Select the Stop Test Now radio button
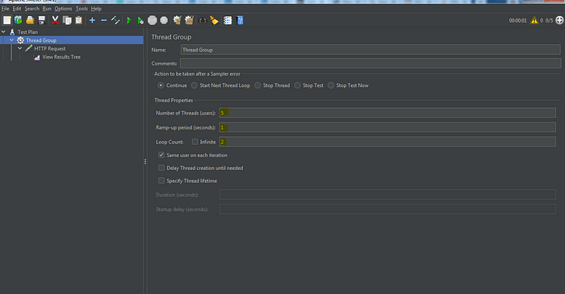This screenshot has height=294, width=565. coord(331,85)
